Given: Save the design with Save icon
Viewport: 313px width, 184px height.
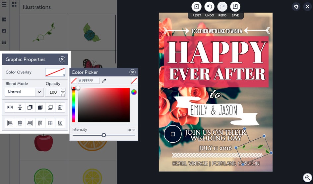Looking at the screenshot, I should [x=235, y=7].
